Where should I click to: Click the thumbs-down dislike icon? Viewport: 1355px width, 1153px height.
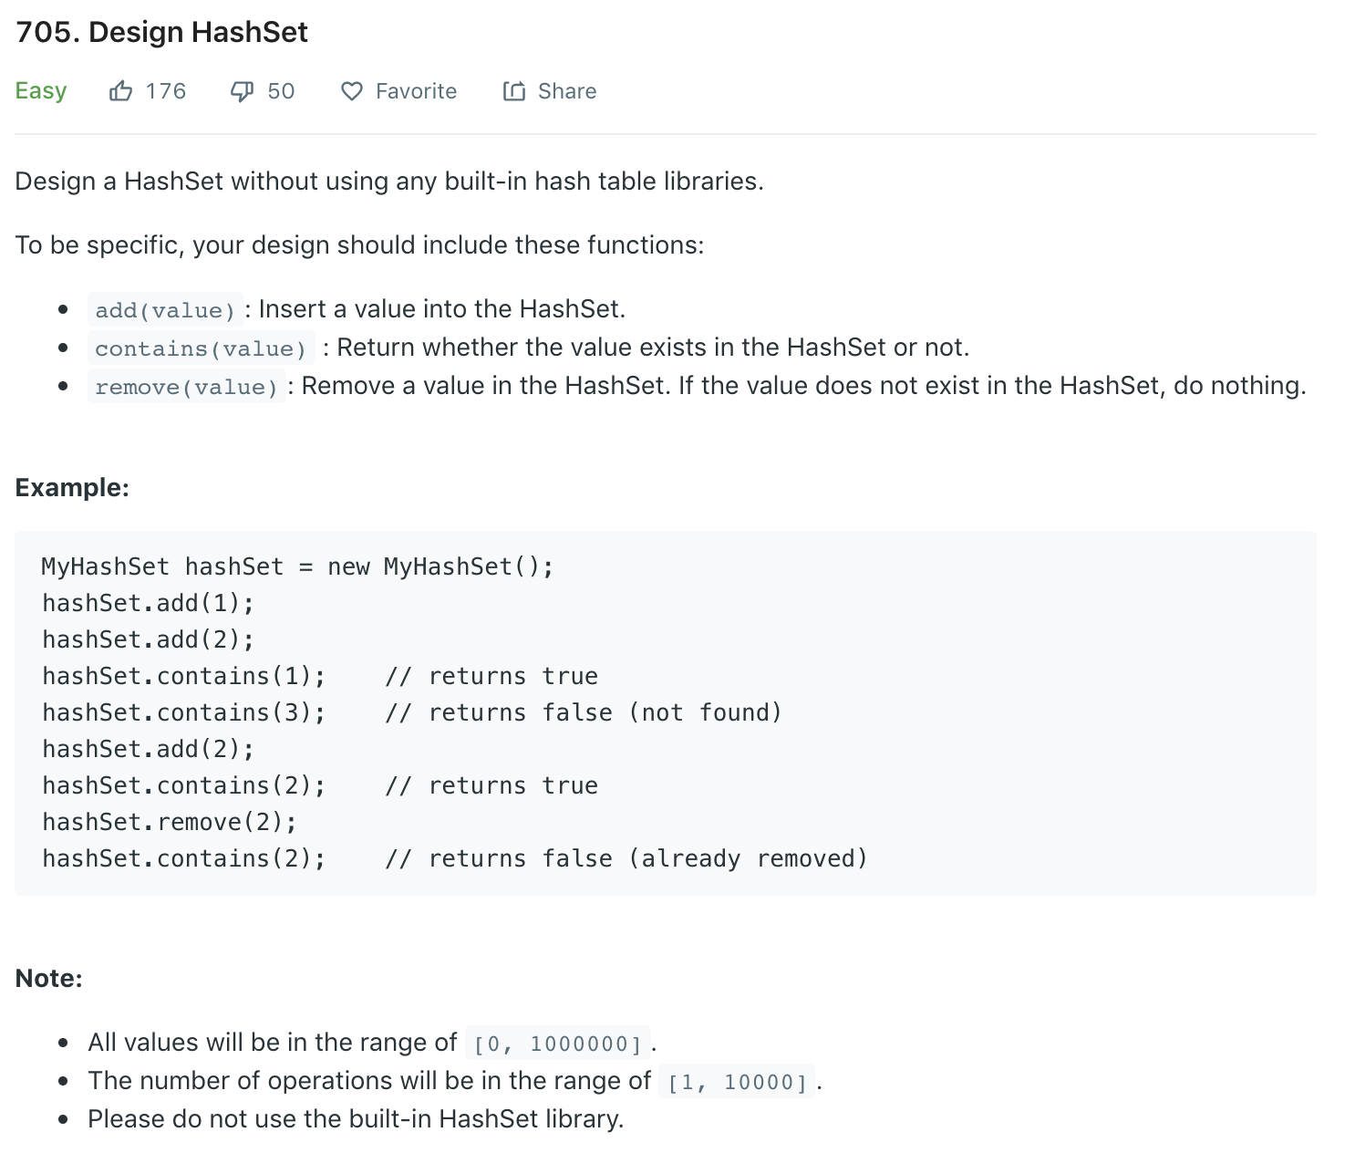click(x=242, y=91)
